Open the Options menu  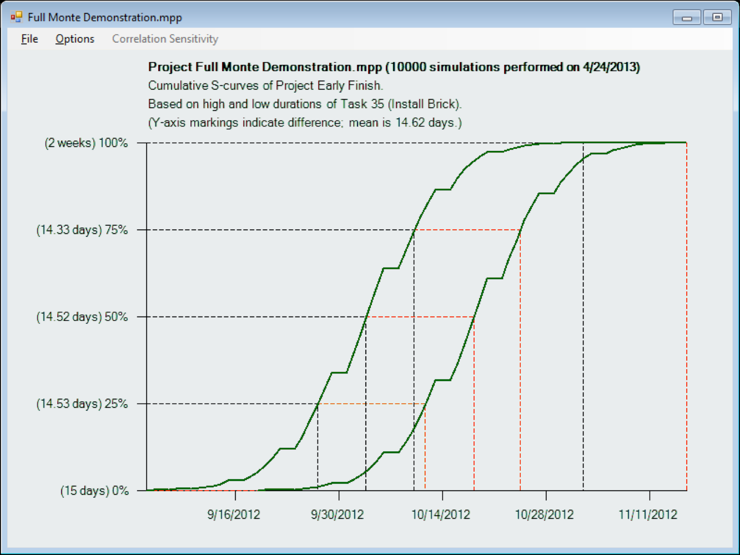click(x=75, y=39)
